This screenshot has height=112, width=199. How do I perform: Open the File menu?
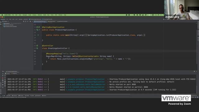point(13,15)
